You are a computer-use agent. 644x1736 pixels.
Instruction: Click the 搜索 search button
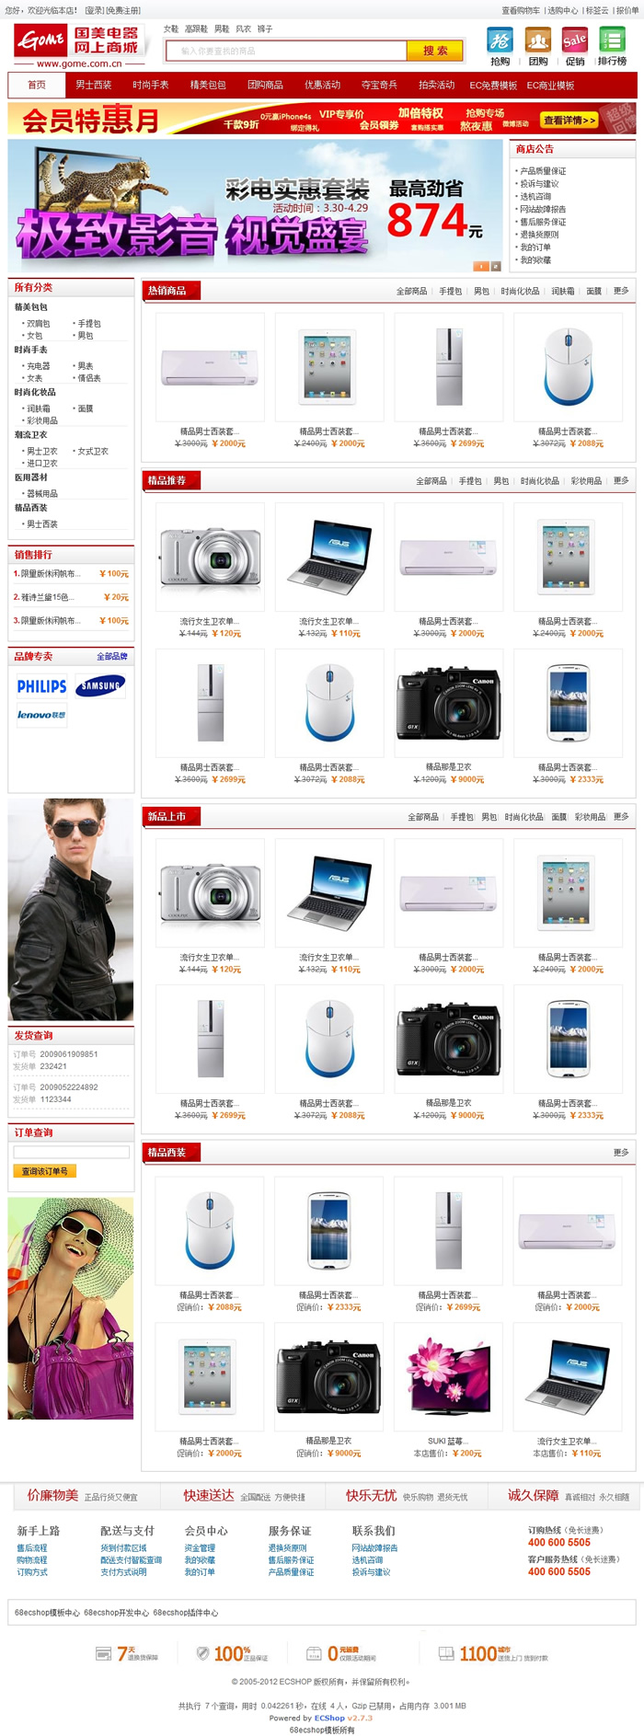click(x=435, y=51)
